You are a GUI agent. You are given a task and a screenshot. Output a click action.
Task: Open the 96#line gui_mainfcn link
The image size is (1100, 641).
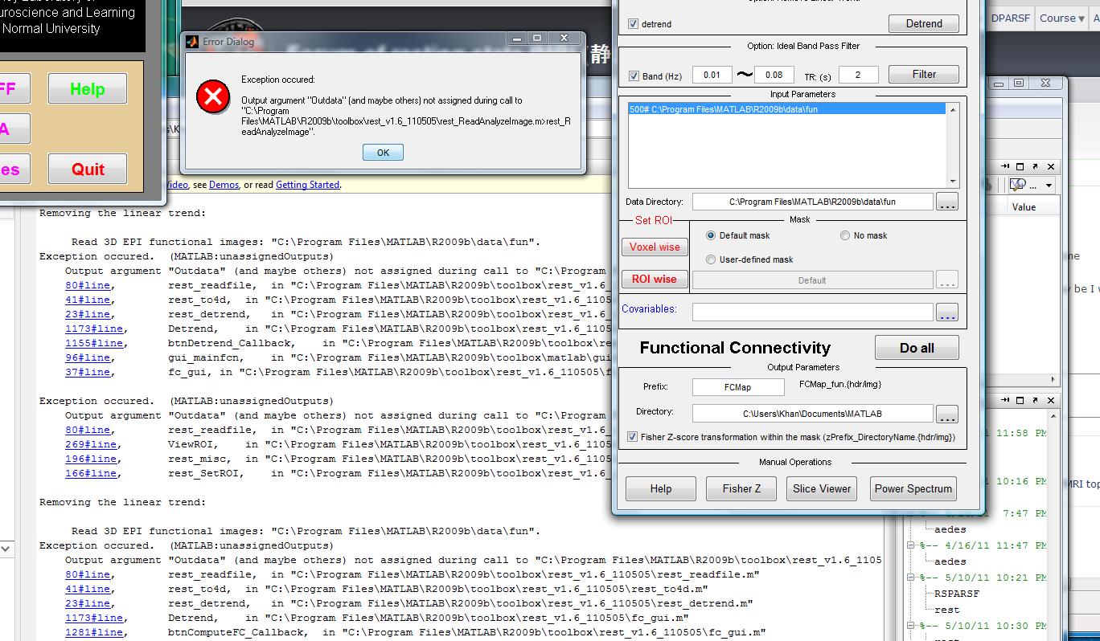point(88,357)
